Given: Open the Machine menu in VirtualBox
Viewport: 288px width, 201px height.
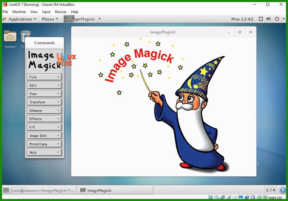Looking at the screenshot, I should [19, 12].
